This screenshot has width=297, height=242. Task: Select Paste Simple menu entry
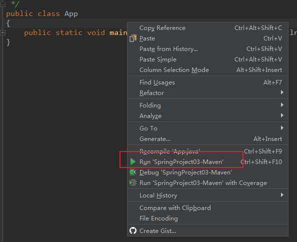click(x=208, y=59)
